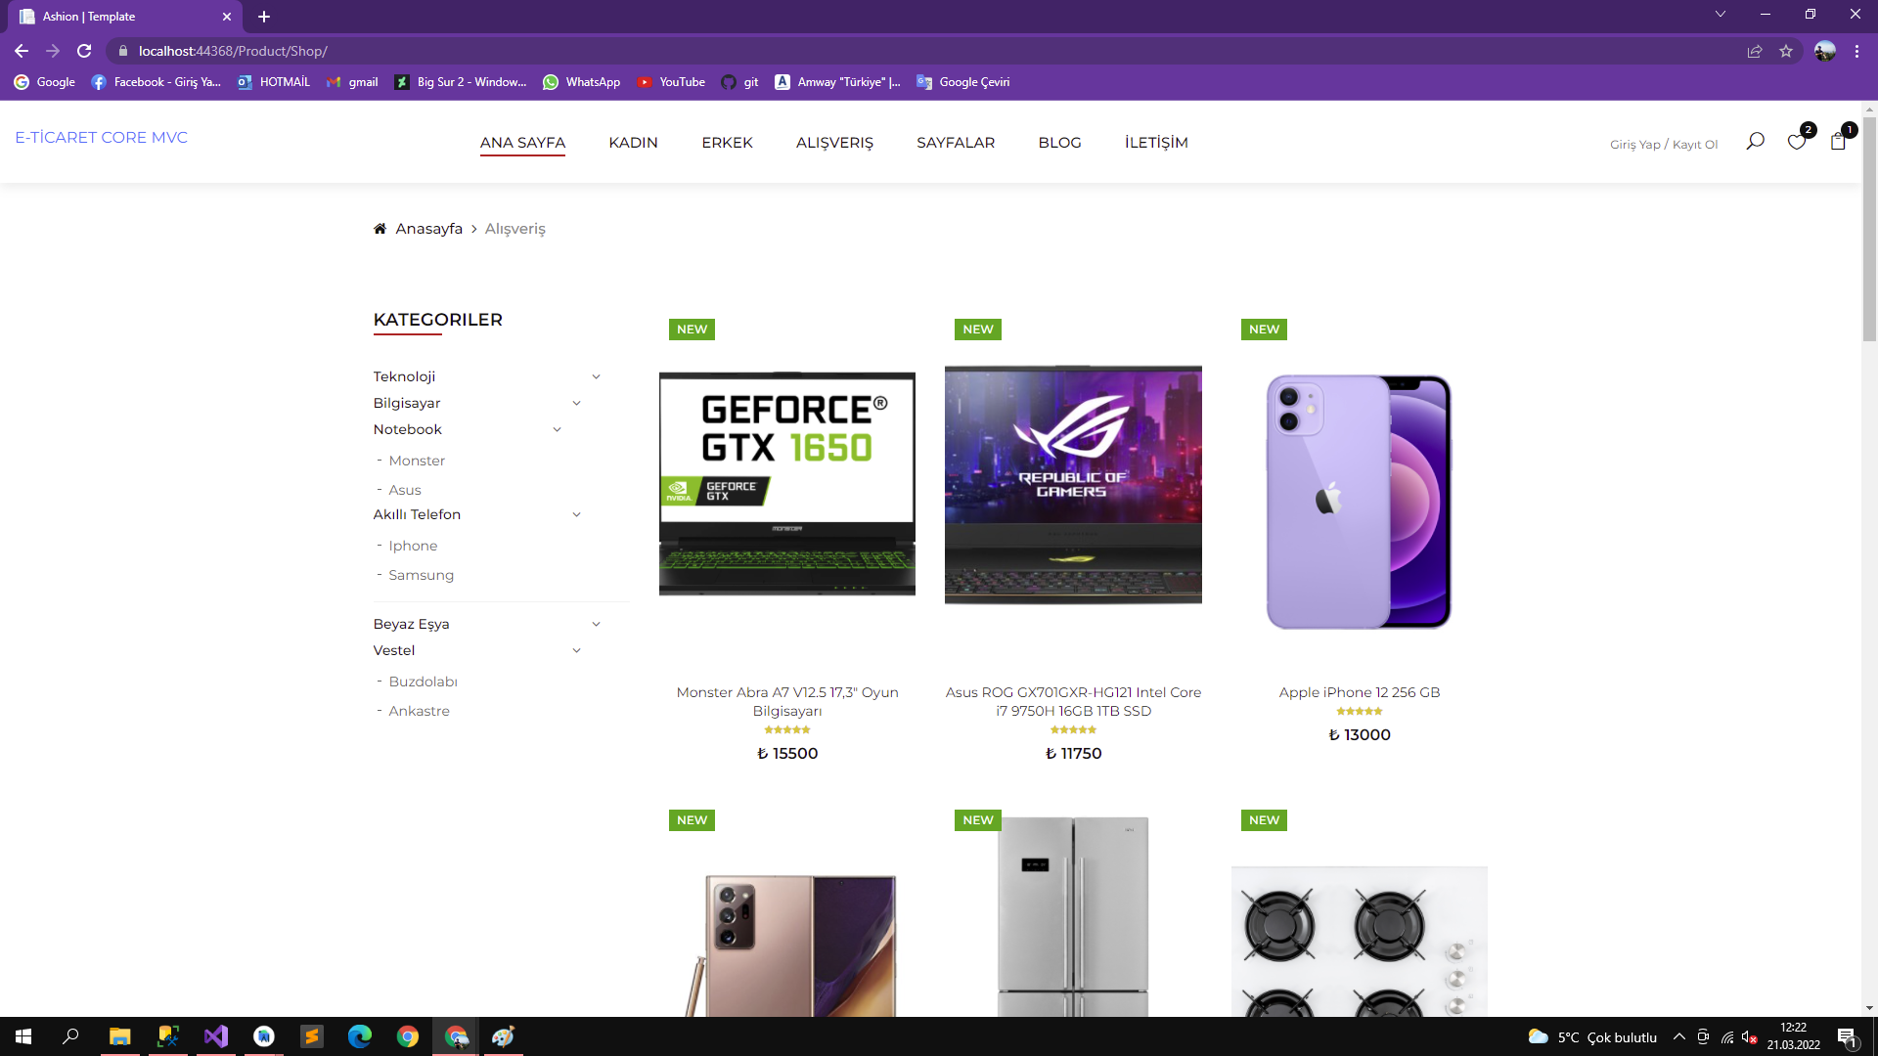Viewport: 1878px width, 1056px height.
Task: Open the WhatsApp bookmark in bookmarks bar
Action: point(582,82)
